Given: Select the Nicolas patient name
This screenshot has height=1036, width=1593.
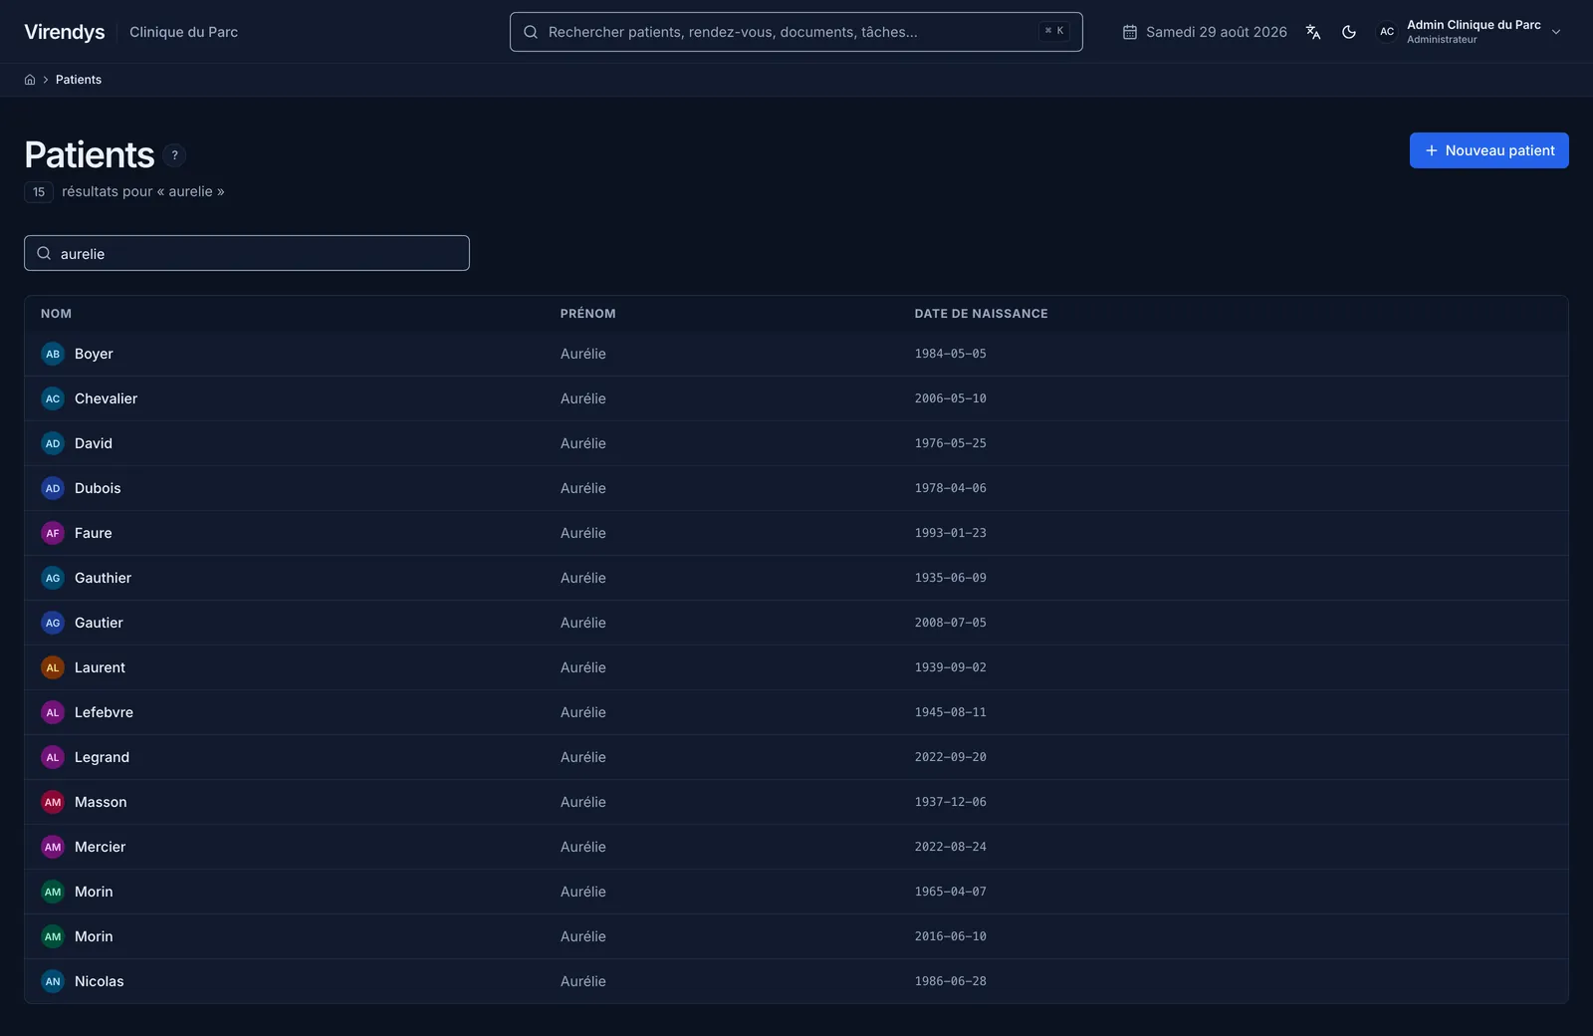Looking at the screenshot, I should point(99,981).
